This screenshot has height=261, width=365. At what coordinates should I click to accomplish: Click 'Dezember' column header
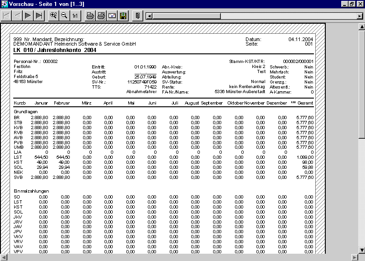pyautogui.click(x=276, y=103)
